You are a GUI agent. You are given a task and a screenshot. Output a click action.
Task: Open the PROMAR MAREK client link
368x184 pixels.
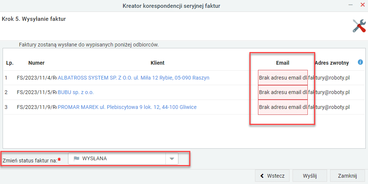click(x=127, y=107)
